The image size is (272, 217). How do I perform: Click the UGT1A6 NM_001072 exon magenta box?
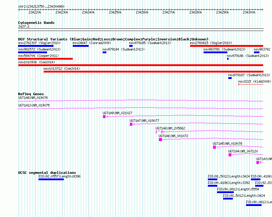[x=160, y=140]
